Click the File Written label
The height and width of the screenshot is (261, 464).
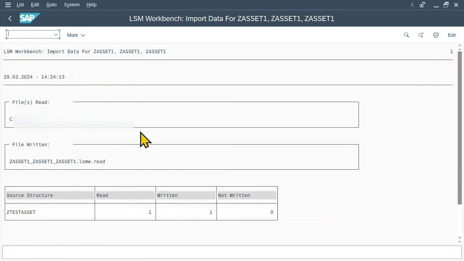coord(31,145)
